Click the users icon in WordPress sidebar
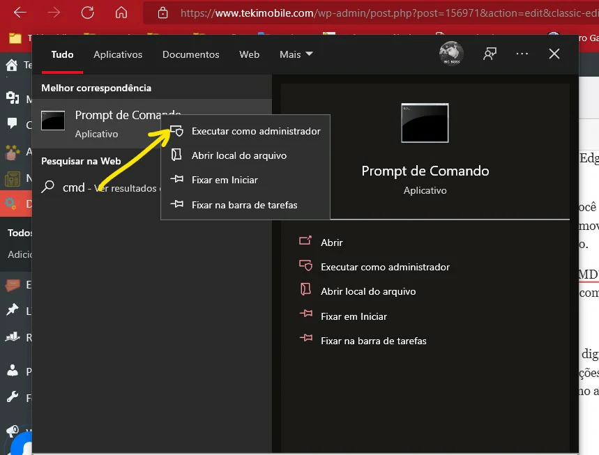Image resolution: width=599 pixels, height=455 pixels. coord(13,370)
